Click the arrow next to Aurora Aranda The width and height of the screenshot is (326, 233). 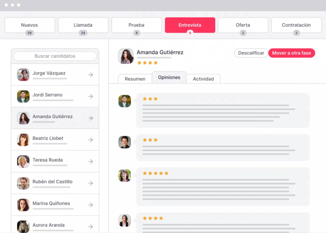click(90, 226)
